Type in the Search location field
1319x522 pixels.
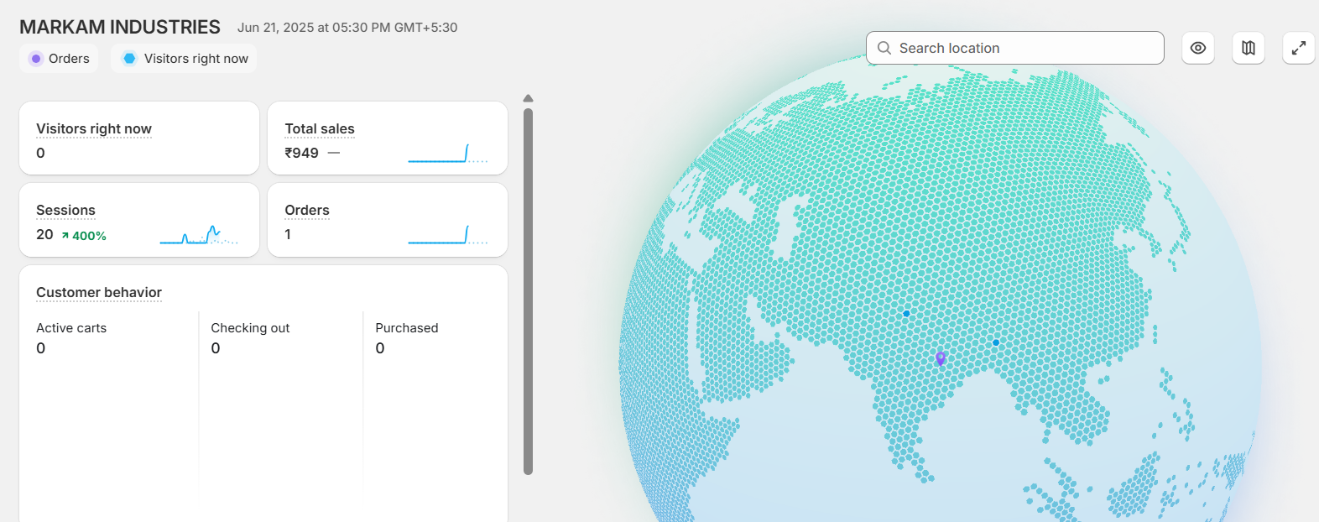(x=1024, y=49)
